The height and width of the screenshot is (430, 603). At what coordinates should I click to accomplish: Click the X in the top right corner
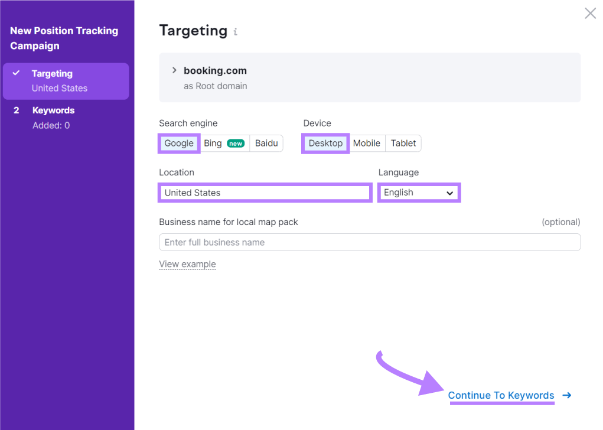coord(590,13)
